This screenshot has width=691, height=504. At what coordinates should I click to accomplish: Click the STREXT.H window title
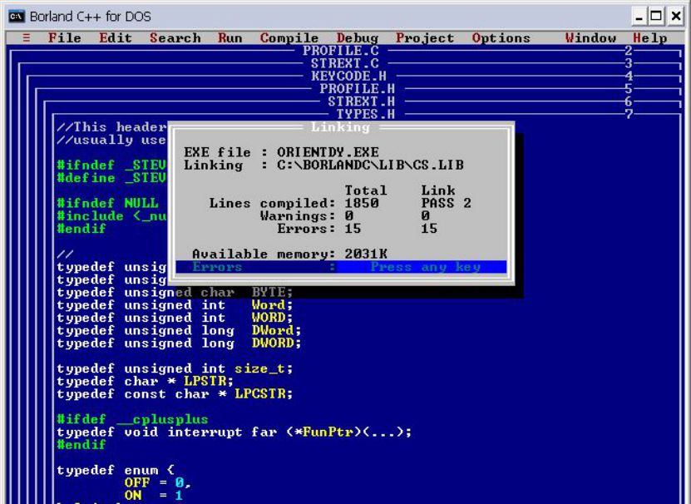tap(353, 101)
